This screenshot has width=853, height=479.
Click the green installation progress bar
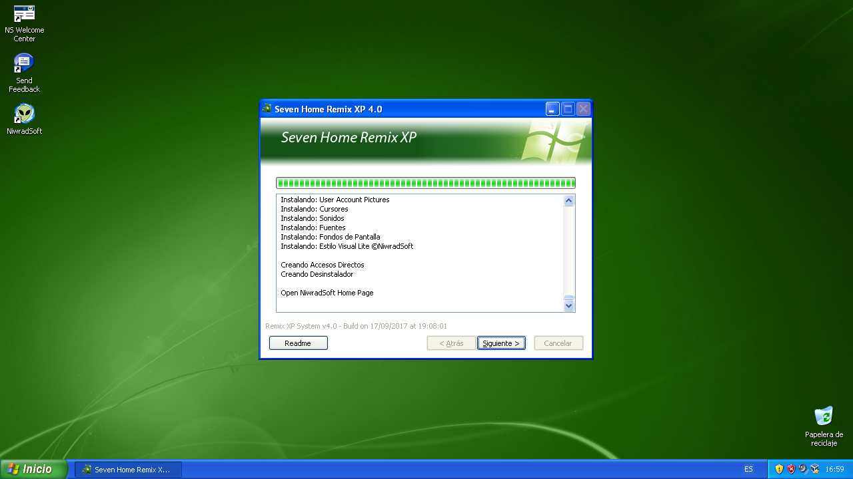[426, 182]
